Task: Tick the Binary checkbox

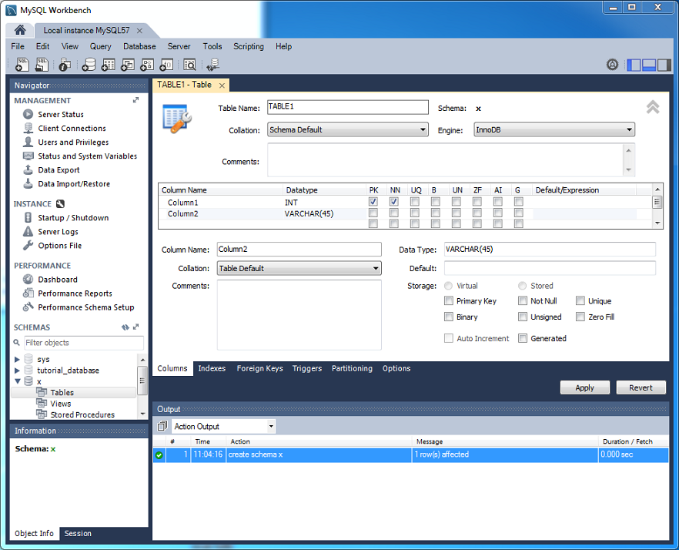Action: click(449, 317)
